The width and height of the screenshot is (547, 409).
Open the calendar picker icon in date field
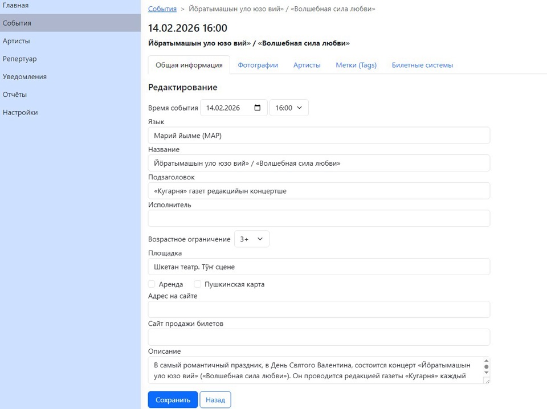(x=258, y=108)
